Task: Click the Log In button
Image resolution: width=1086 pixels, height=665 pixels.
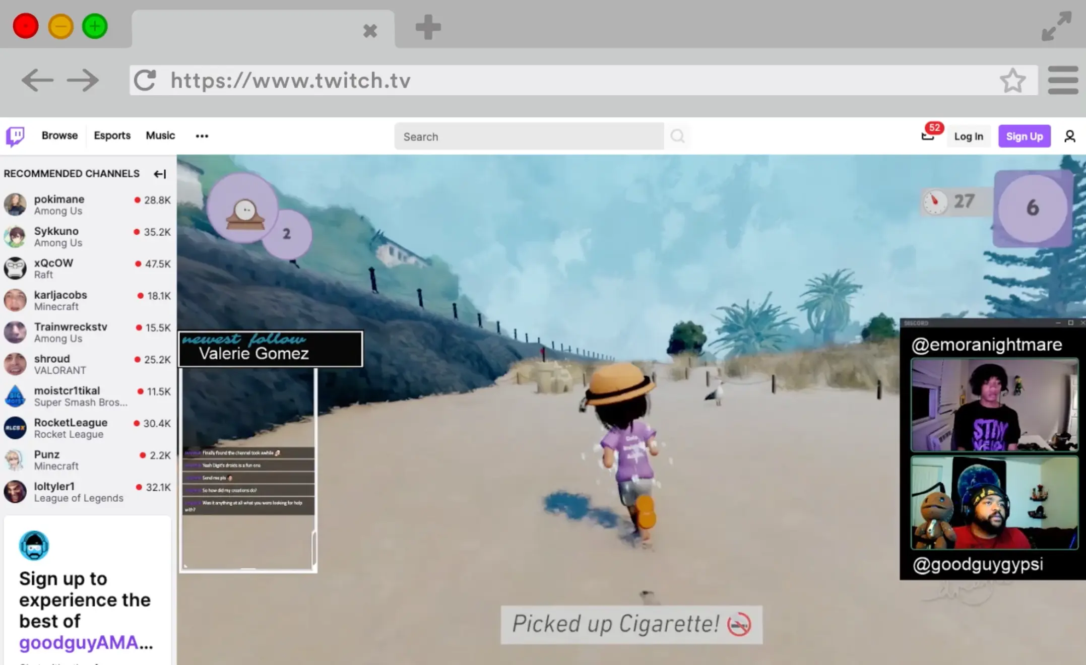Action: pyautogui.click(x=968, y=136)
